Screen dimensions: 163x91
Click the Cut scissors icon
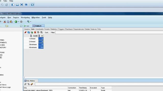tap(5, 22)
